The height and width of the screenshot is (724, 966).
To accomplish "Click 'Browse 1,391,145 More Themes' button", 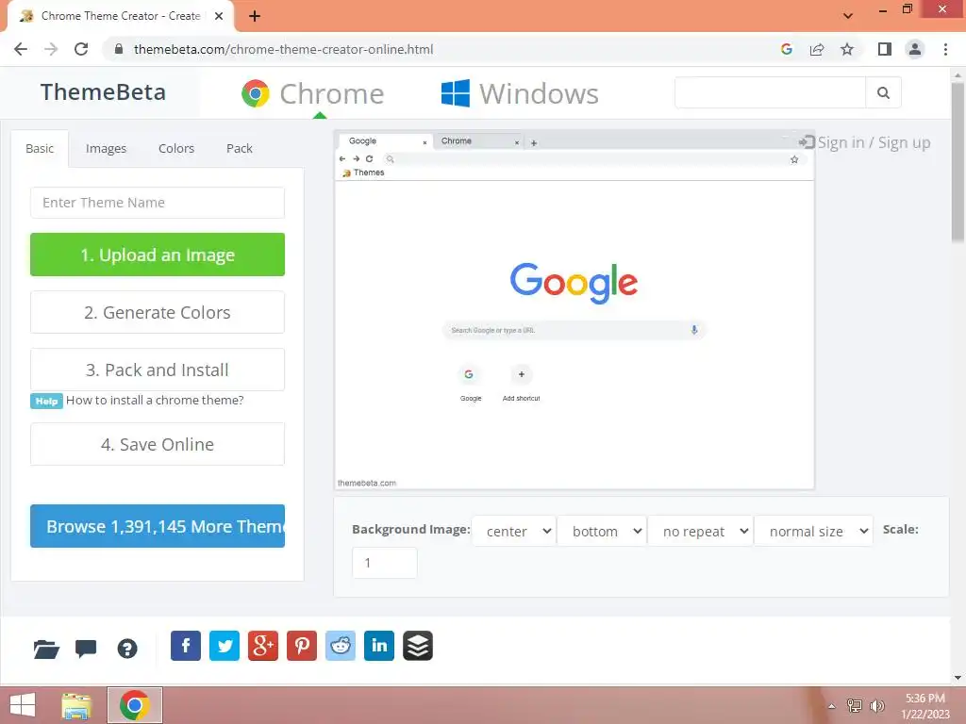I will click(158, 526).
